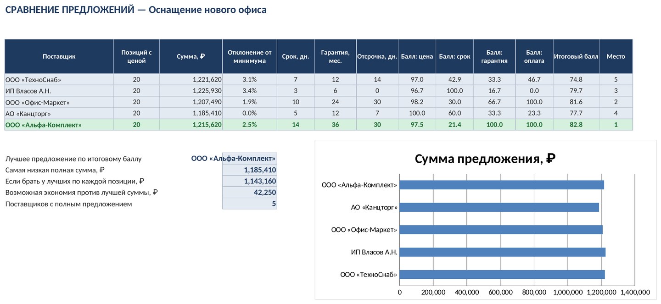Click the 'Балл: срок' header

tap(455, 56)
